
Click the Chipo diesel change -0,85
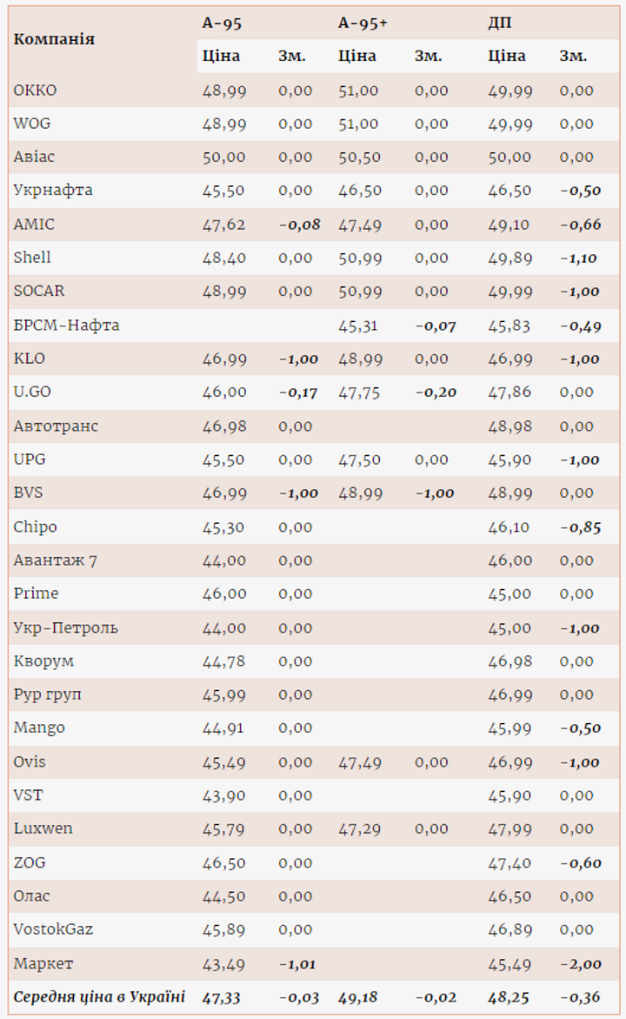580,526
